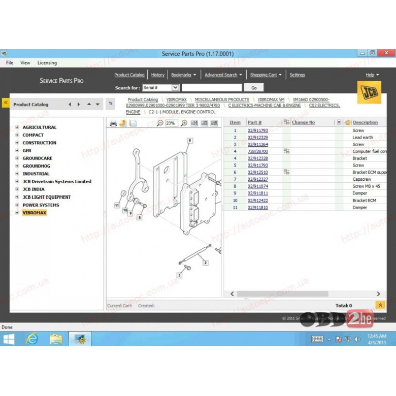The width and height of the screenshot is (396, 396).
Task: Click the volume speaker tray icon
Action: coord(357,339)
